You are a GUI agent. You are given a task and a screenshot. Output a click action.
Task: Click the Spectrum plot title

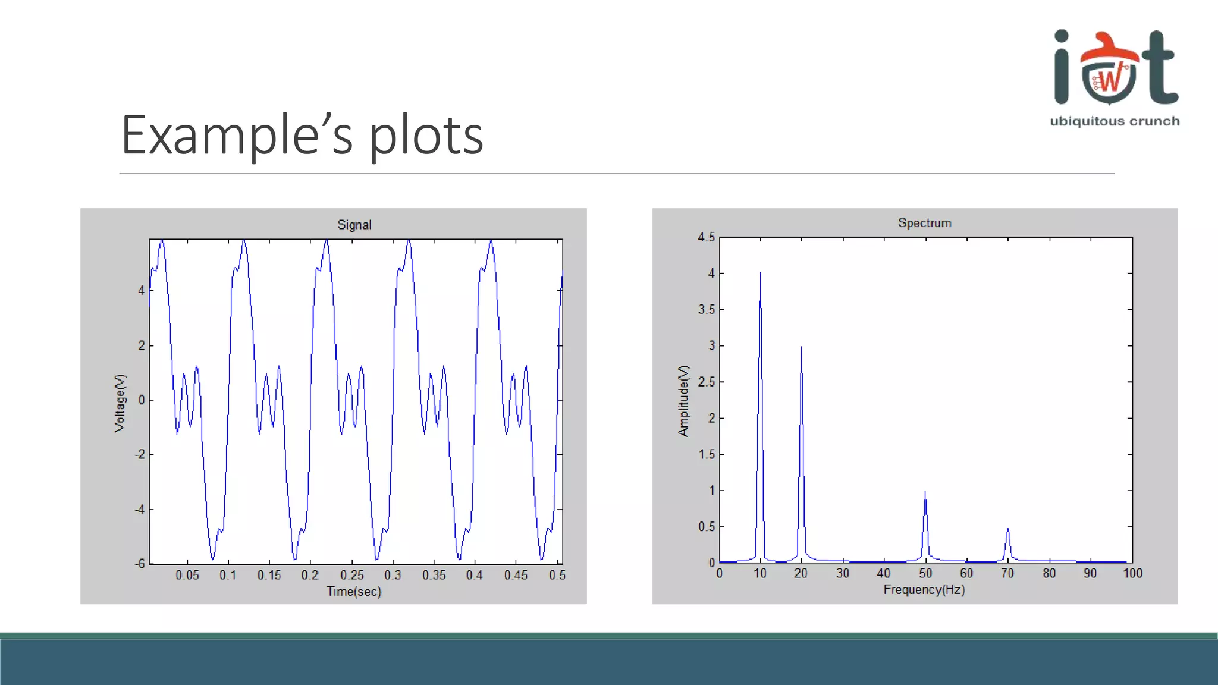pos(924,223)
